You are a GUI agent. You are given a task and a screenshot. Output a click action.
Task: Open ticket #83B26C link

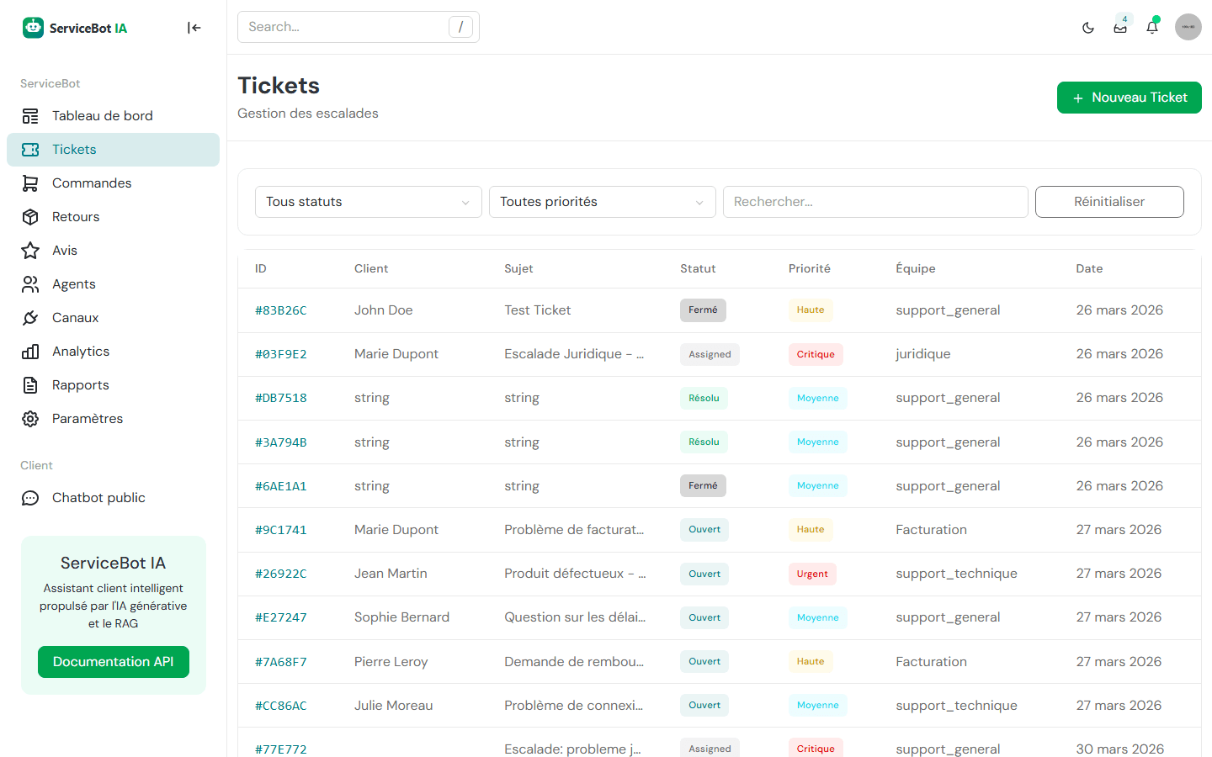click(x=281, y=310)
